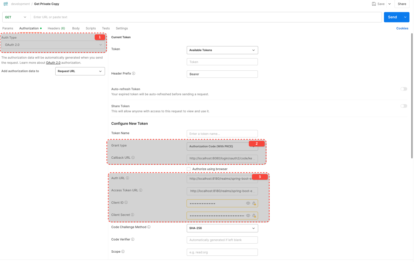The height and width of the screenshot is (262, 414).
Task: Open the Code Challenge Method dropdown
Action: [x=222, y=228]
